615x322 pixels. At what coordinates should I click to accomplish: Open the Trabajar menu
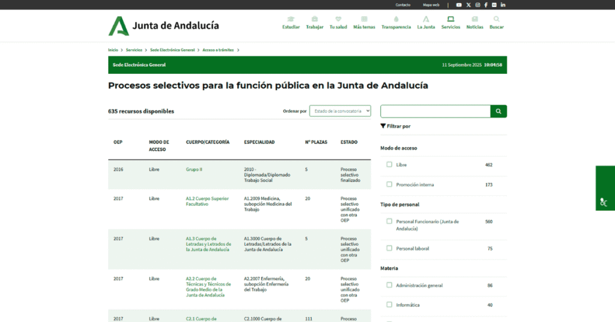315,23
